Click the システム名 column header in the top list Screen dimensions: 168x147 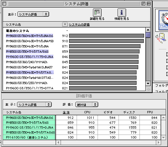13,25
